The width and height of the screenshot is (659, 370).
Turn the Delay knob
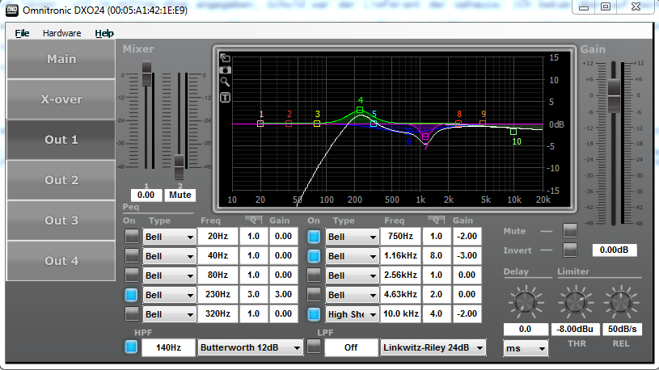coord(526,301)
